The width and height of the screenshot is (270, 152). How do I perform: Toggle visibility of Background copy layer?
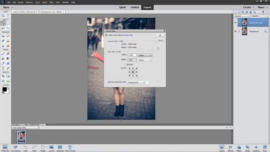(x=235, y=22)
